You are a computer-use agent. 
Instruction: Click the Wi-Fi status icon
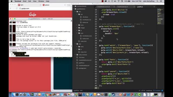click(119, 1)
